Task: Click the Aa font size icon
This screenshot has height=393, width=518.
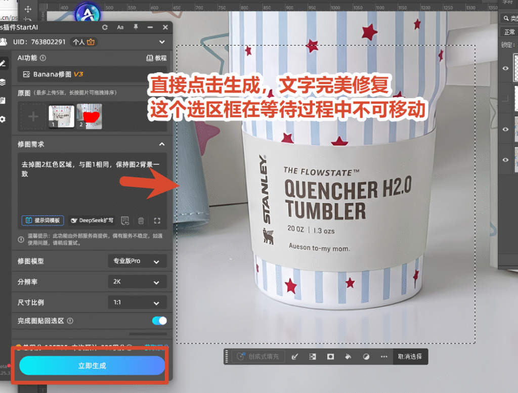Action: click(120, 27)
